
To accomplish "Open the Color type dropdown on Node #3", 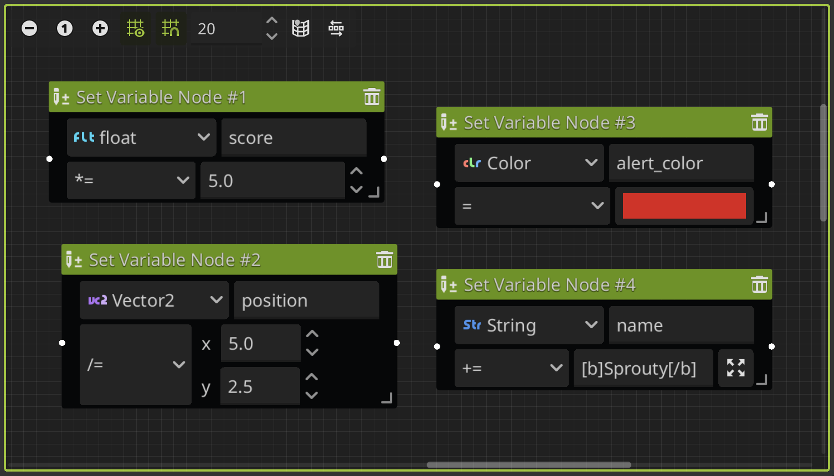I will tap(529, 163).
